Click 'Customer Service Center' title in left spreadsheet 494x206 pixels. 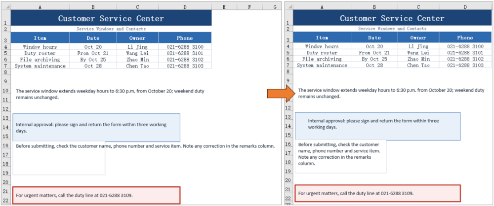point(111,19)
